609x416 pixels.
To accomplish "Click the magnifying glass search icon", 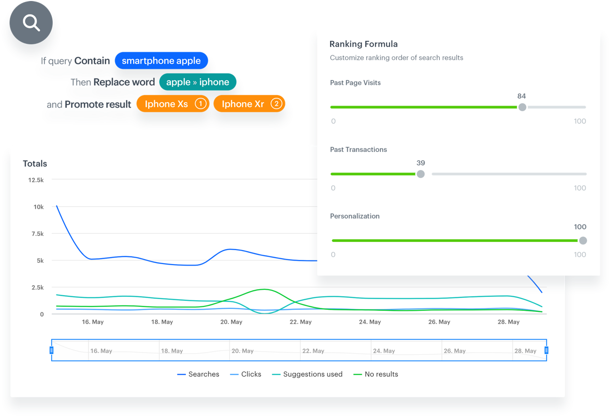I will 31,23.
